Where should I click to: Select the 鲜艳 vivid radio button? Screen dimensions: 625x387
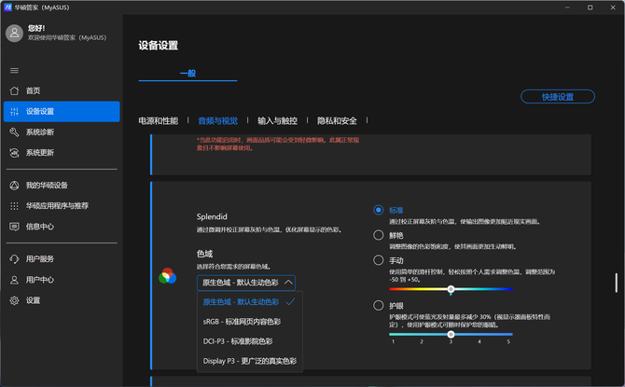(379, 235)
